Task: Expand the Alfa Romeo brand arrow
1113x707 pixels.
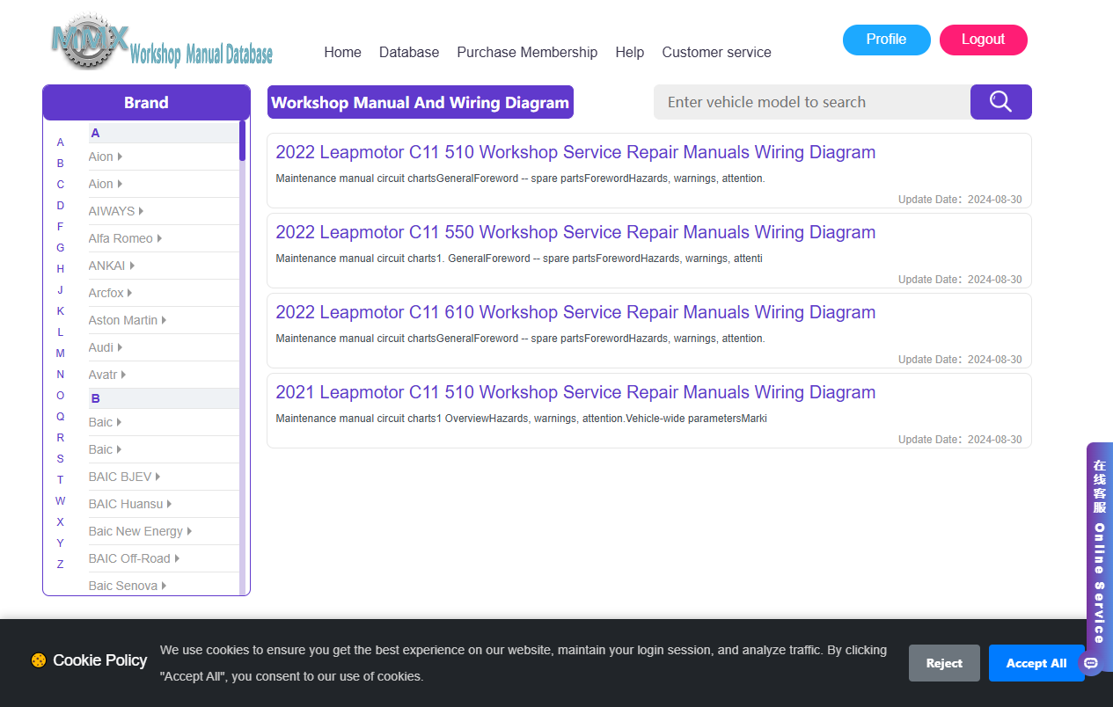Action: click(159, 238)
